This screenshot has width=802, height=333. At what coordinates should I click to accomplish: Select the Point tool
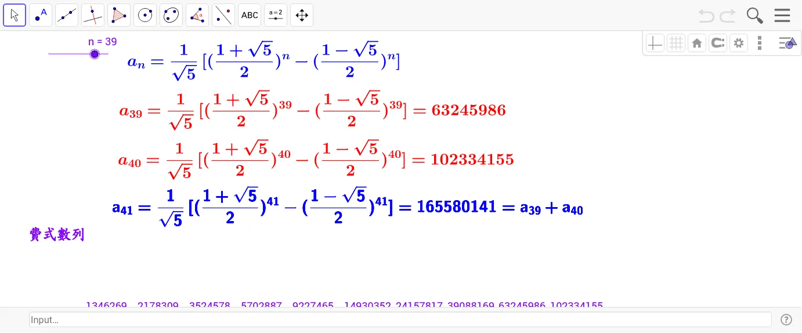click(41, 15)
